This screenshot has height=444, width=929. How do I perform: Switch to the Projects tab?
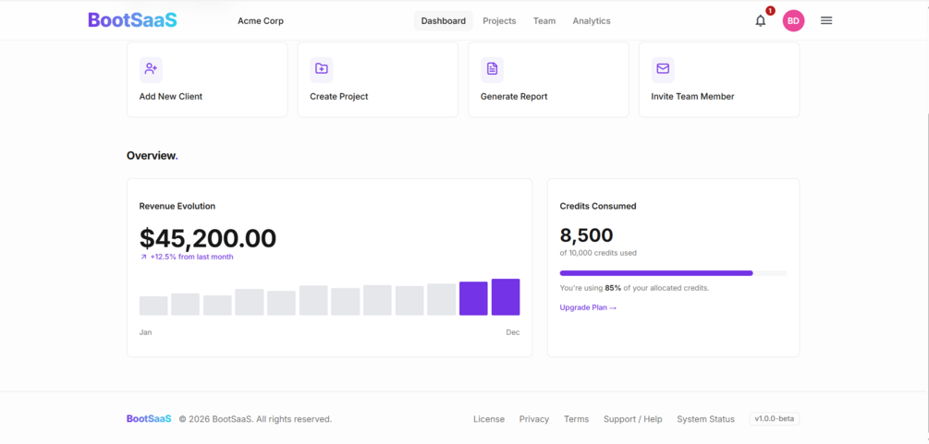pyautogui.click(x=499, y=20)
